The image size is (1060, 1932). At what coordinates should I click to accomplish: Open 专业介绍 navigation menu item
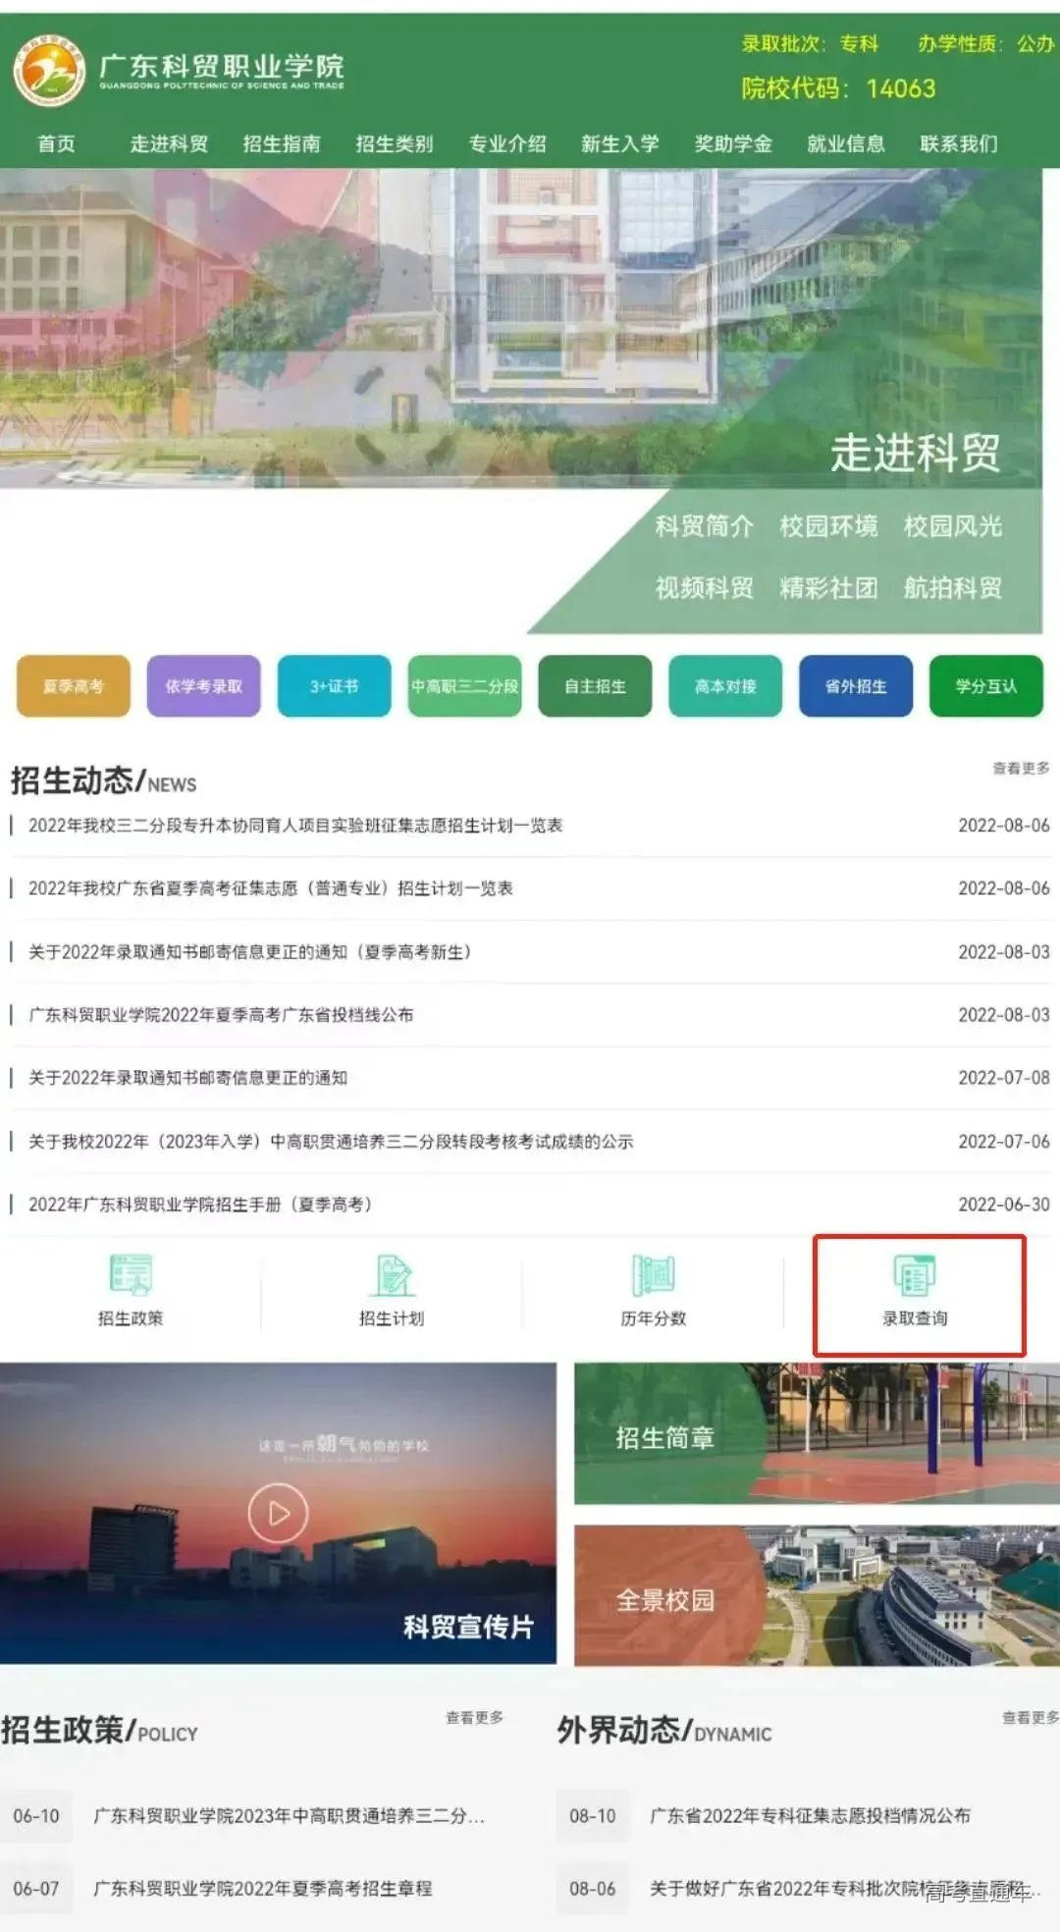(x=507, y=144)
